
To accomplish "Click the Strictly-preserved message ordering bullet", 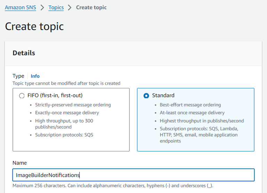I will [73, 105].
